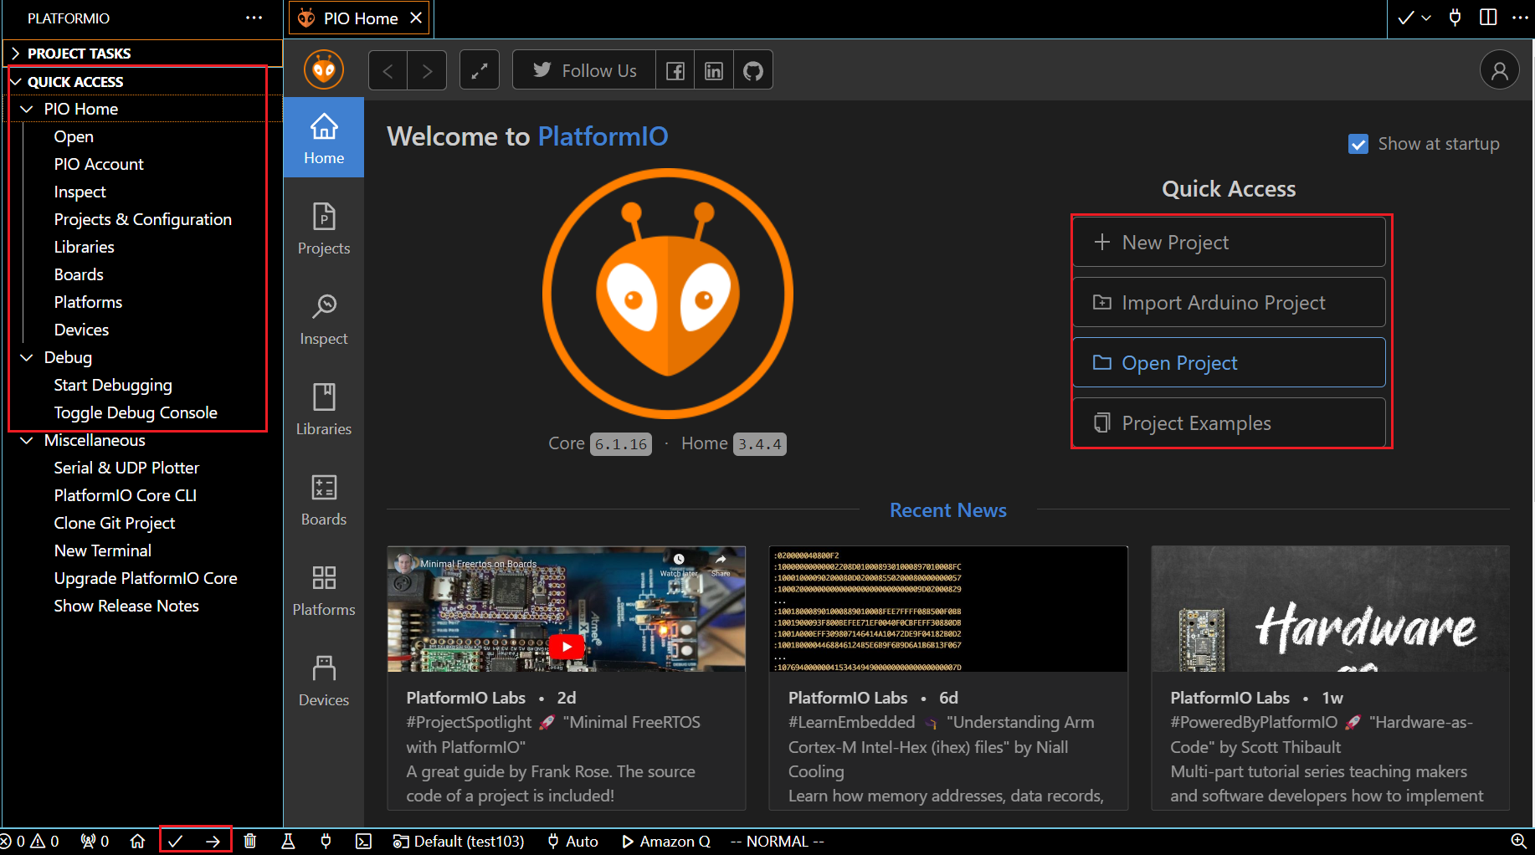Open more actions ellipsis in PLATFORMIO panel
Screen dimensions: 1535x855
254,18
